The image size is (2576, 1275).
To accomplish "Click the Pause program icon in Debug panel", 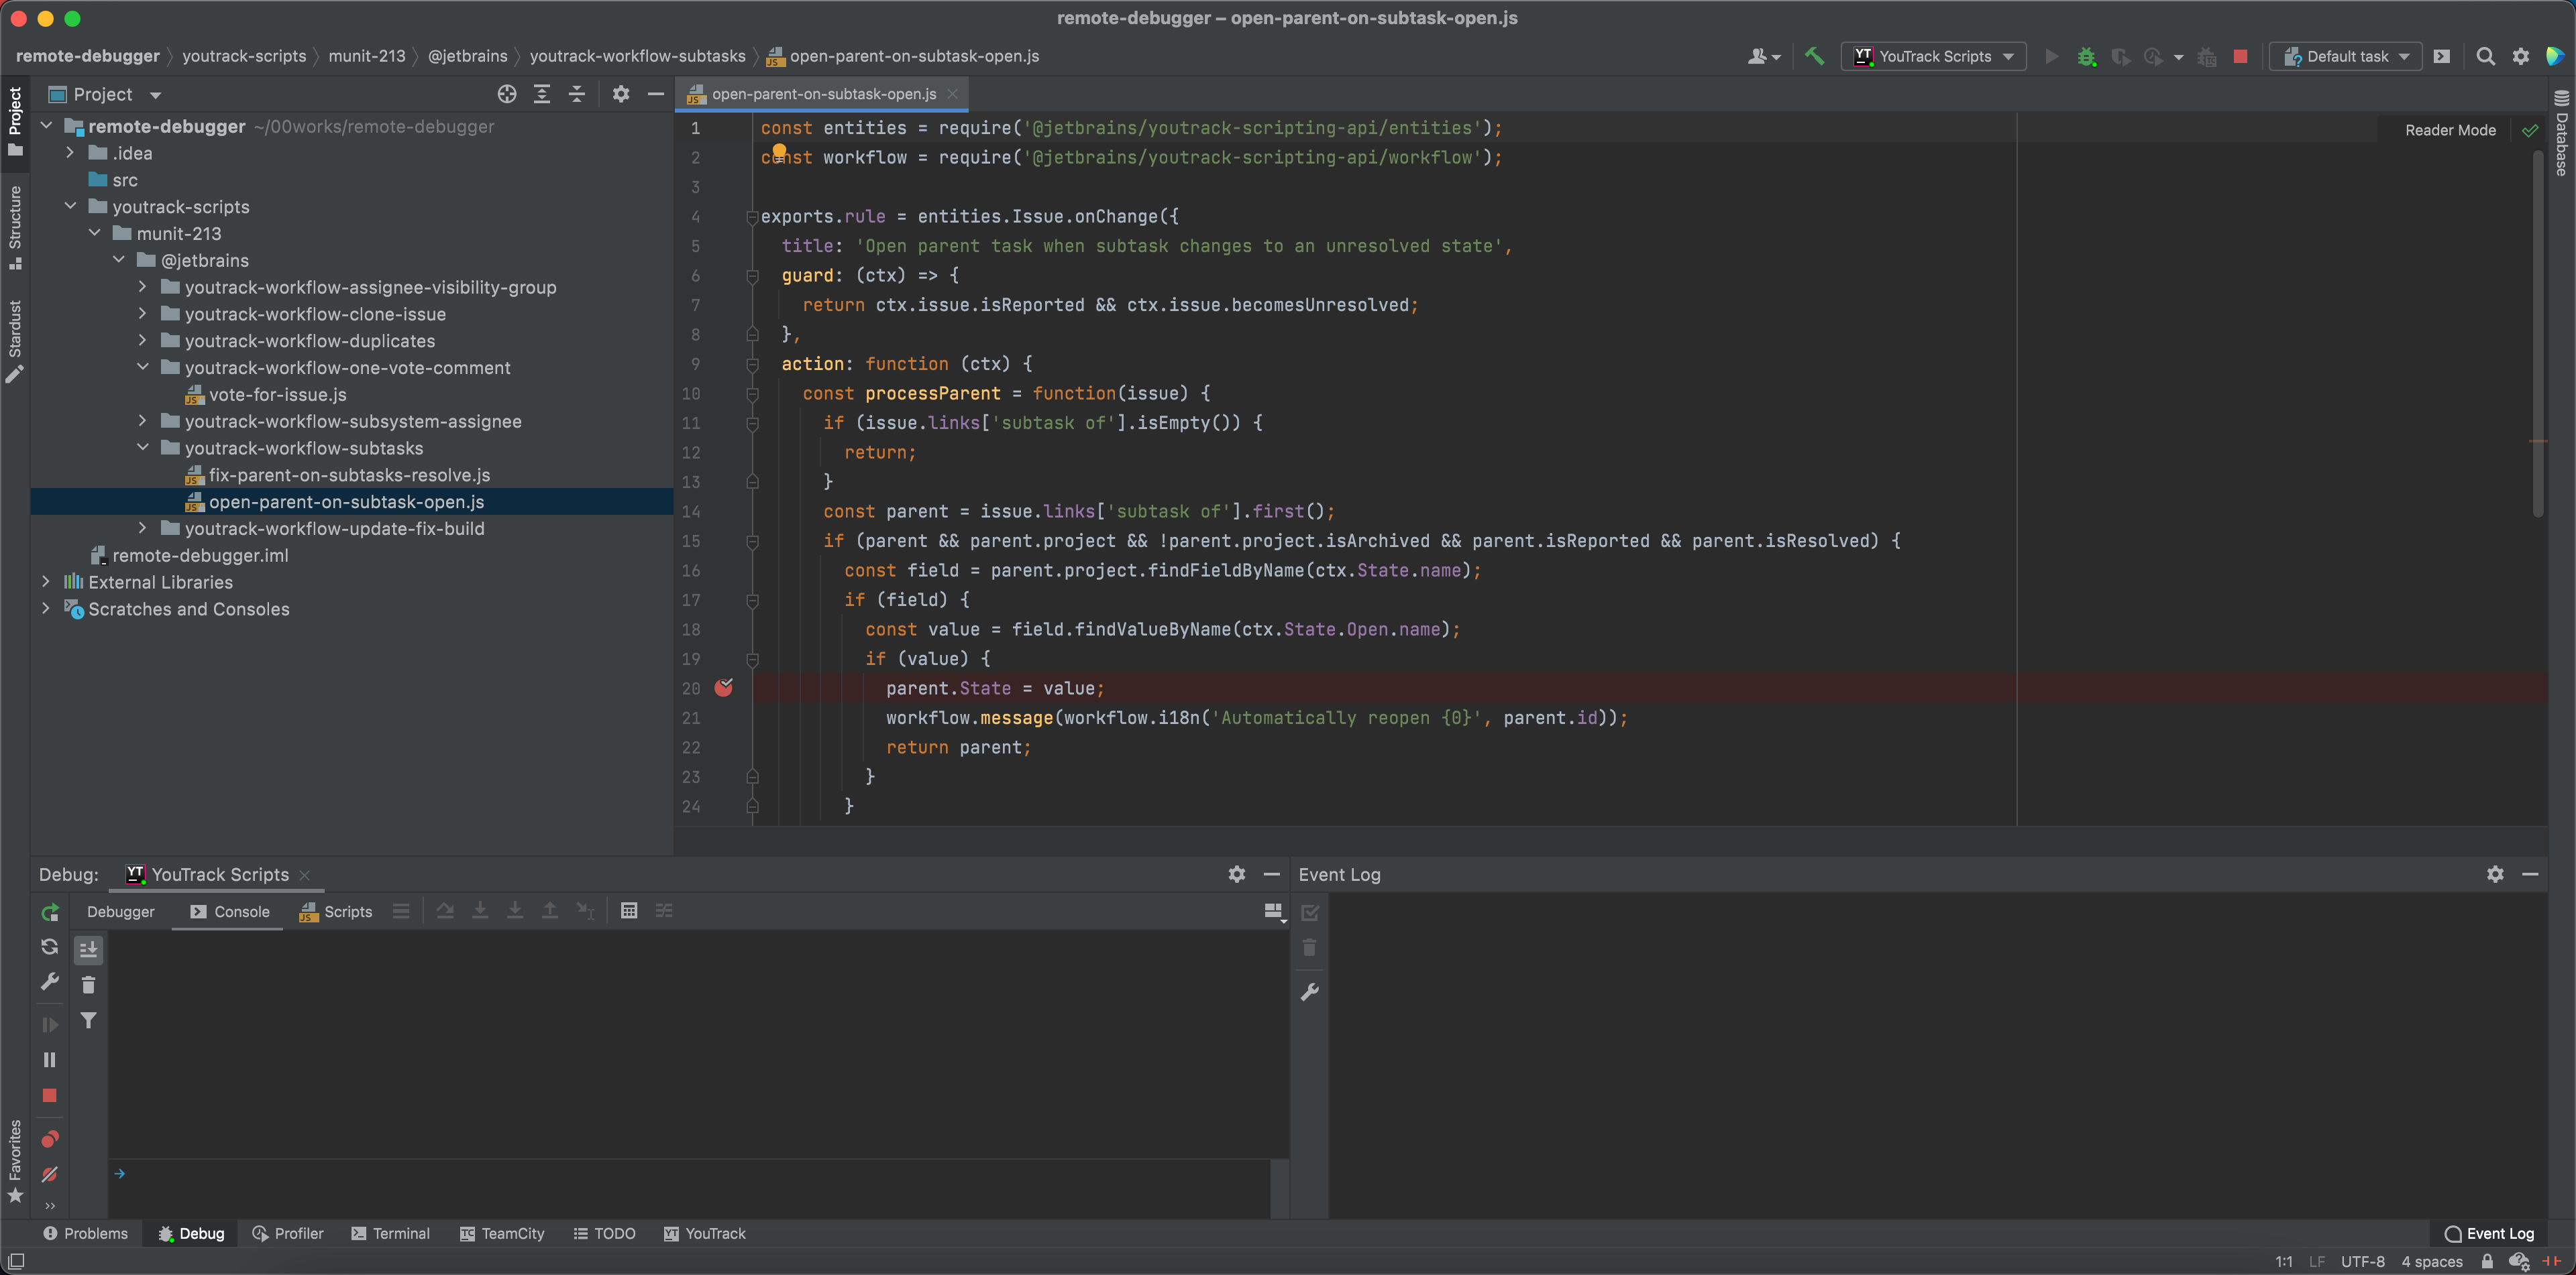I will pyautogui.click(x=49, y=1060).
